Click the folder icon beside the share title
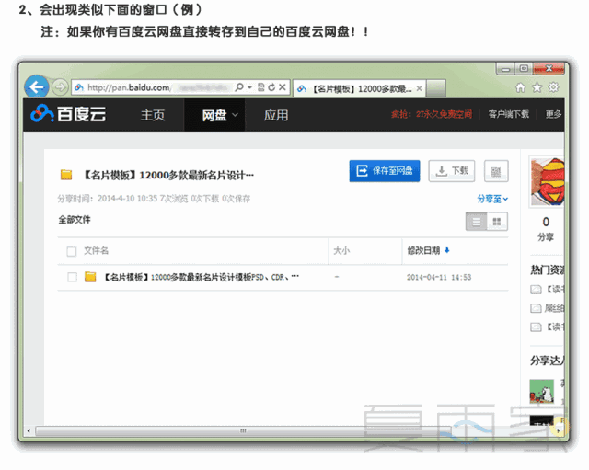The width and height of the screenshot is (589, 470). pos(66,175)
